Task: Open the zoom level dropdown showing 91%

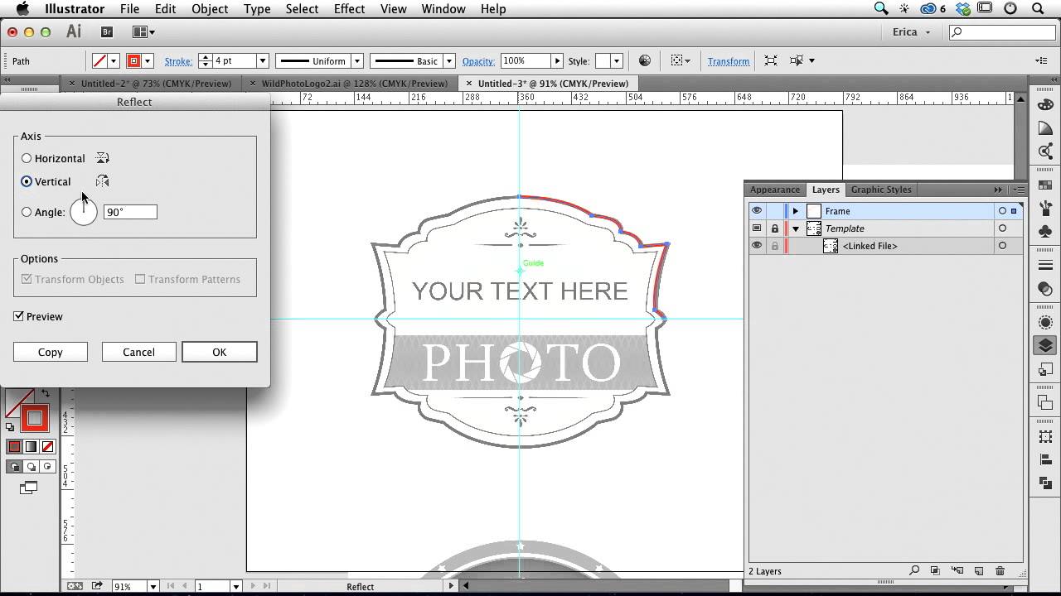Action: tap(153, 586)
